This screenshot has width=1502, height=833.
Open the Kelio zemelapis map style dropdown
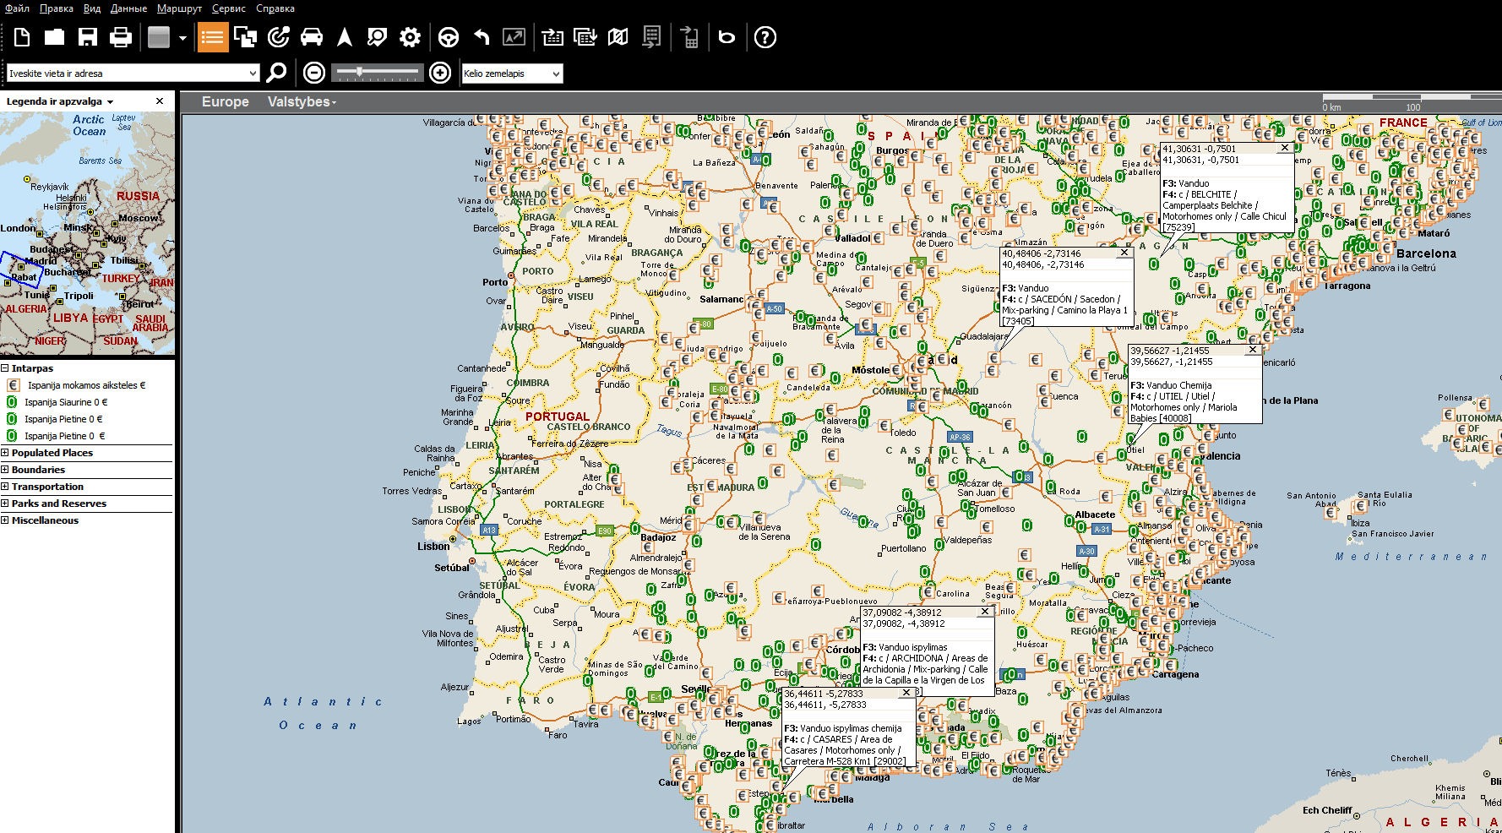pos(512,73)
